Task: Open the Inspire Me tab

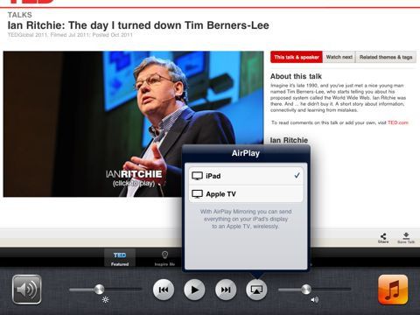Action: point(164,258)
